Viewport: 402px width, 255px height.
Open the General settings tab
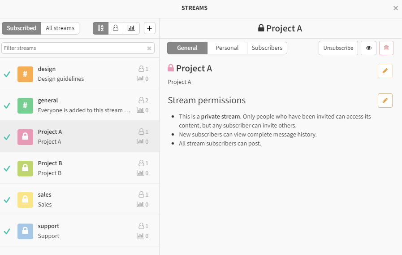point(187,48)
